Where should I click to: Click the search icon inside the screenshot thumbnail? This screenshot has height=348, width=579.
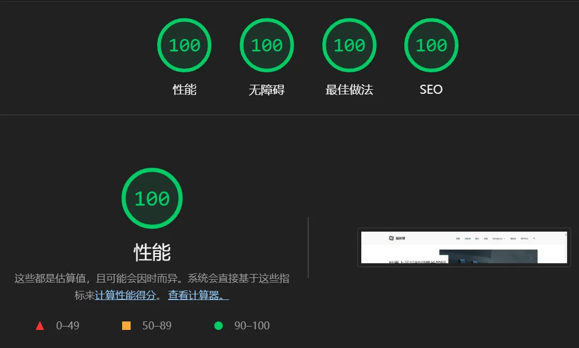[x=534, y=238]
